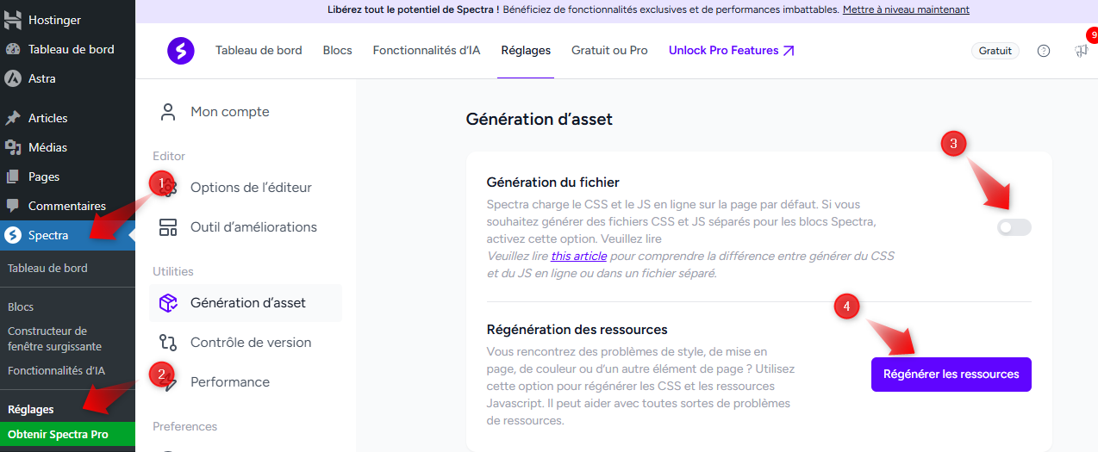Open the Fonctionnalités d'IA tab

[427, 51]
